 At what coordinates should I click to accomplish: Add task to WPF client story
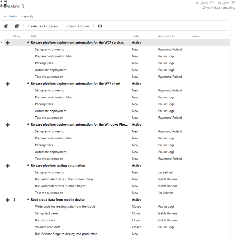[x=8, y=84]
